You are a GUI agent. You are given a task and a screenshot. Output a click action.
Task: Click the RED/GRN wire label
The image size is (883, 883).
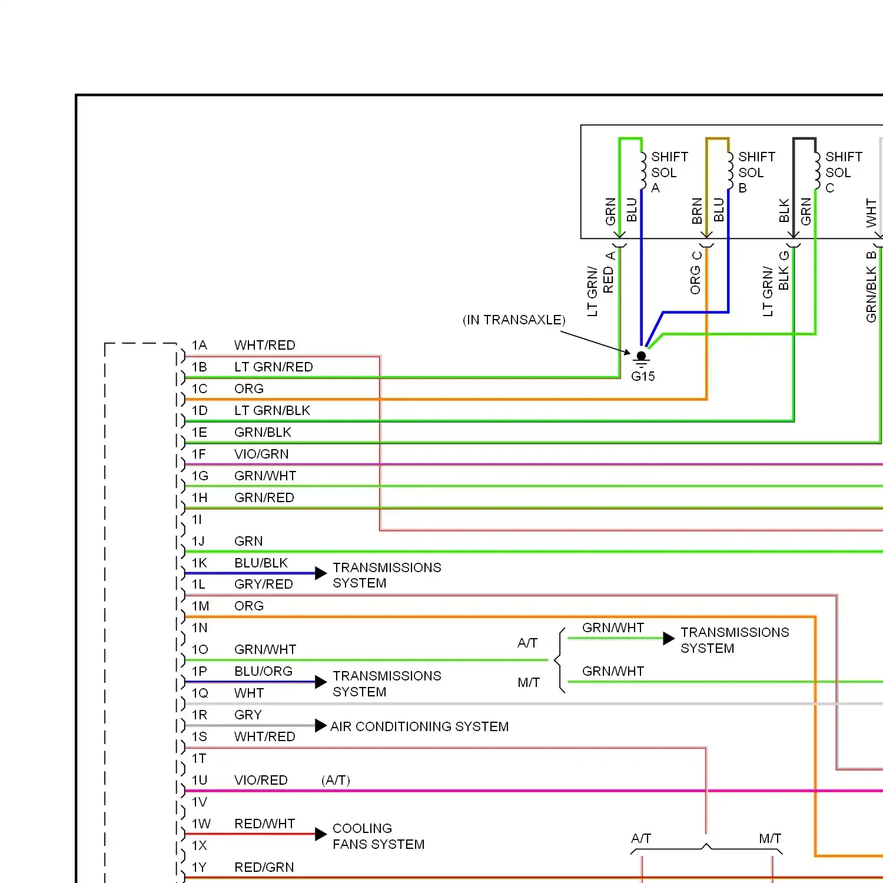pos(264,868)
